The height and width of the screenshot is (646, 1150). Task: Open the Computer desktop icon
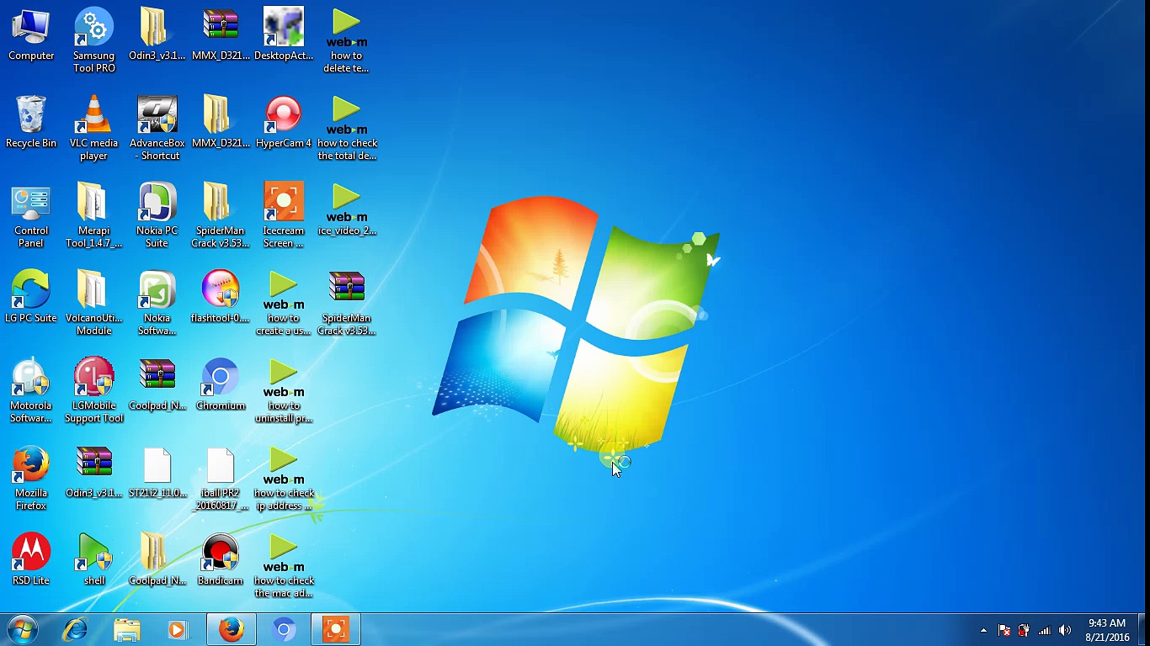pos(31,35)
